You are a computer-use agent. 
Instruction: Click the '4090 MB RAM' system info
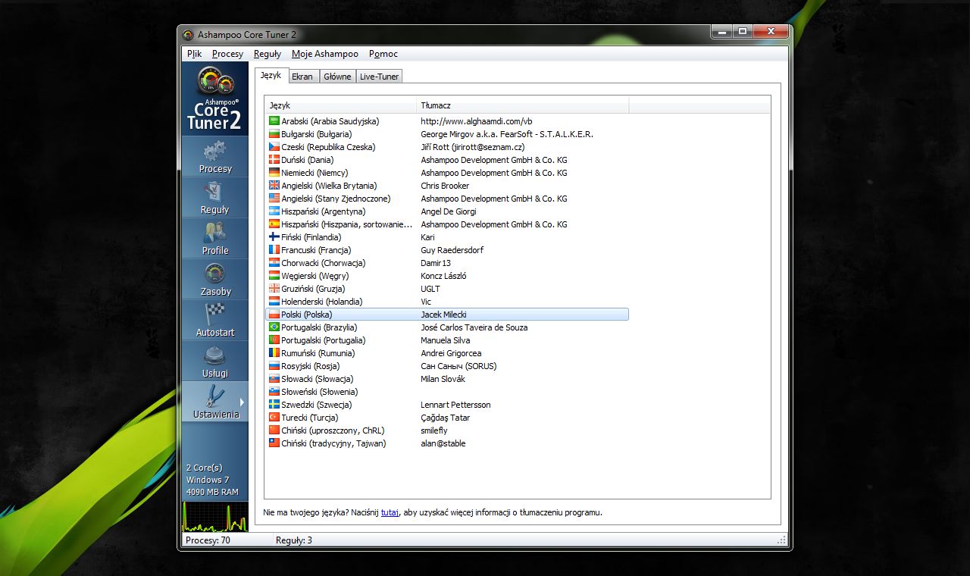pos(212,492)
